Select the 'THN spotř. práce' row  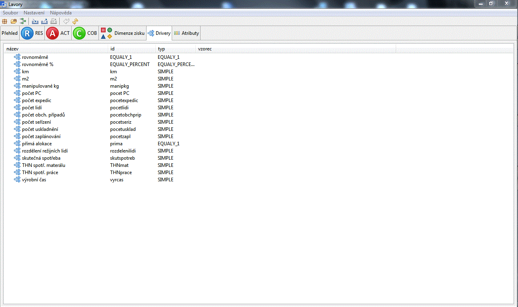[40, 173]
